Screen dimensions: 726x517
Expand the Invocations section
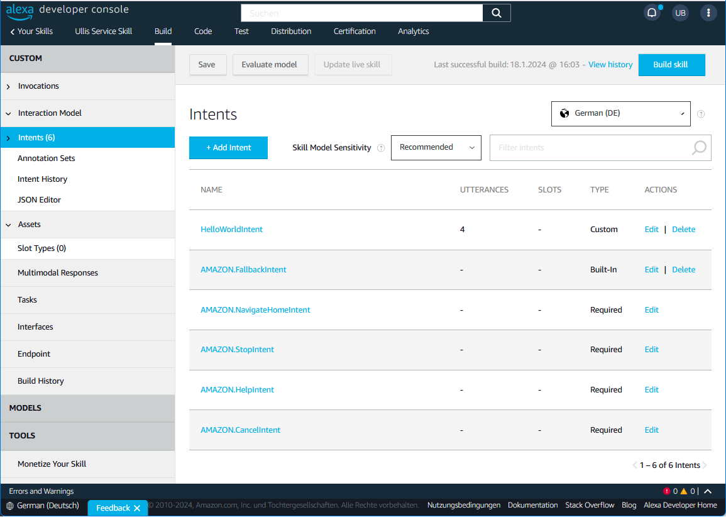point(8,87)
